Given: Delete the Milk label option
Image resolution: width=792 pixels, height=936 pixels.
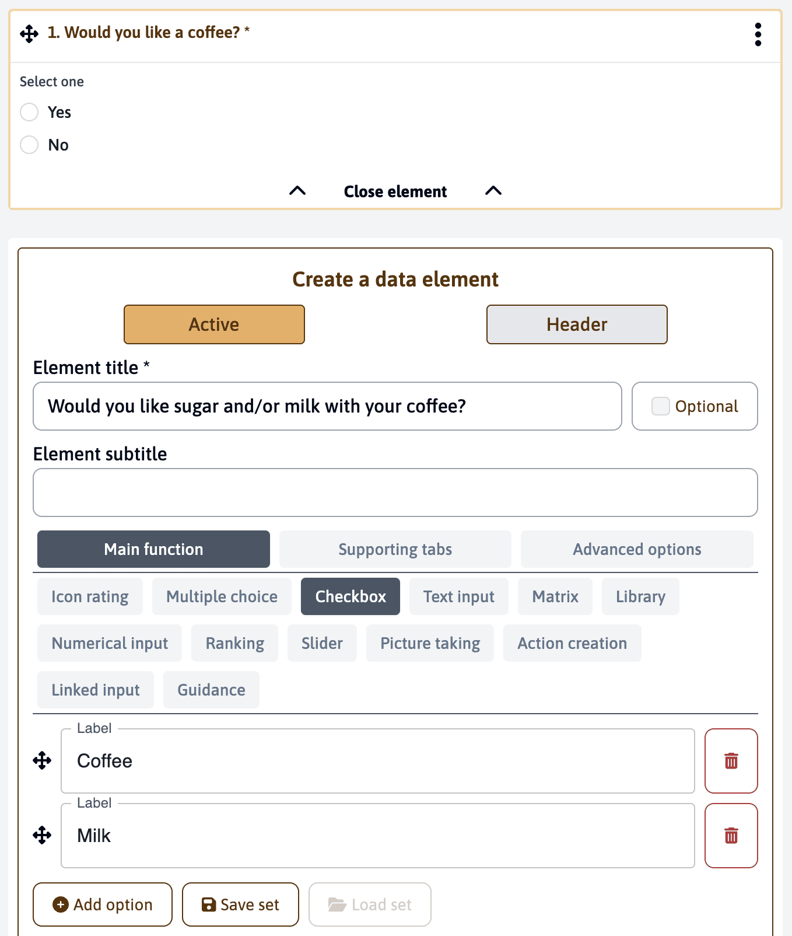Looking at the screenshot, I should pyautogui.click(x=731, y=836).
